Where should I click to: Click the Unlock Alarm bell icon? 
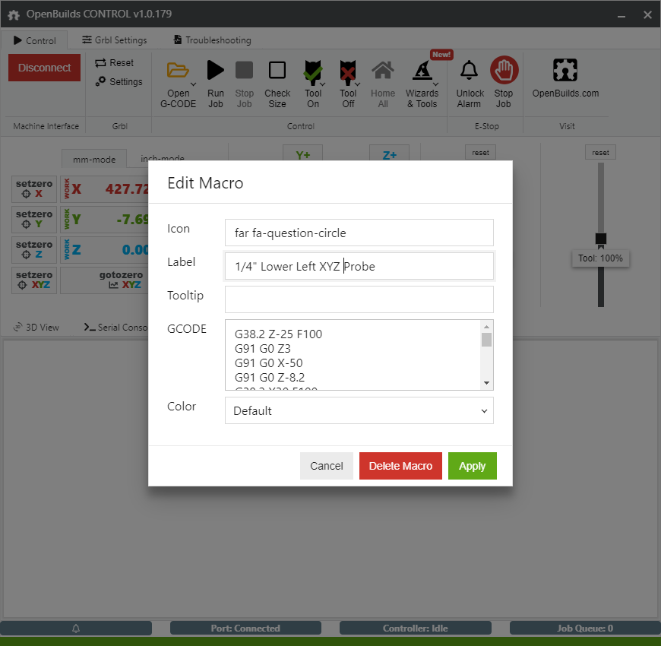pos(469,71)
